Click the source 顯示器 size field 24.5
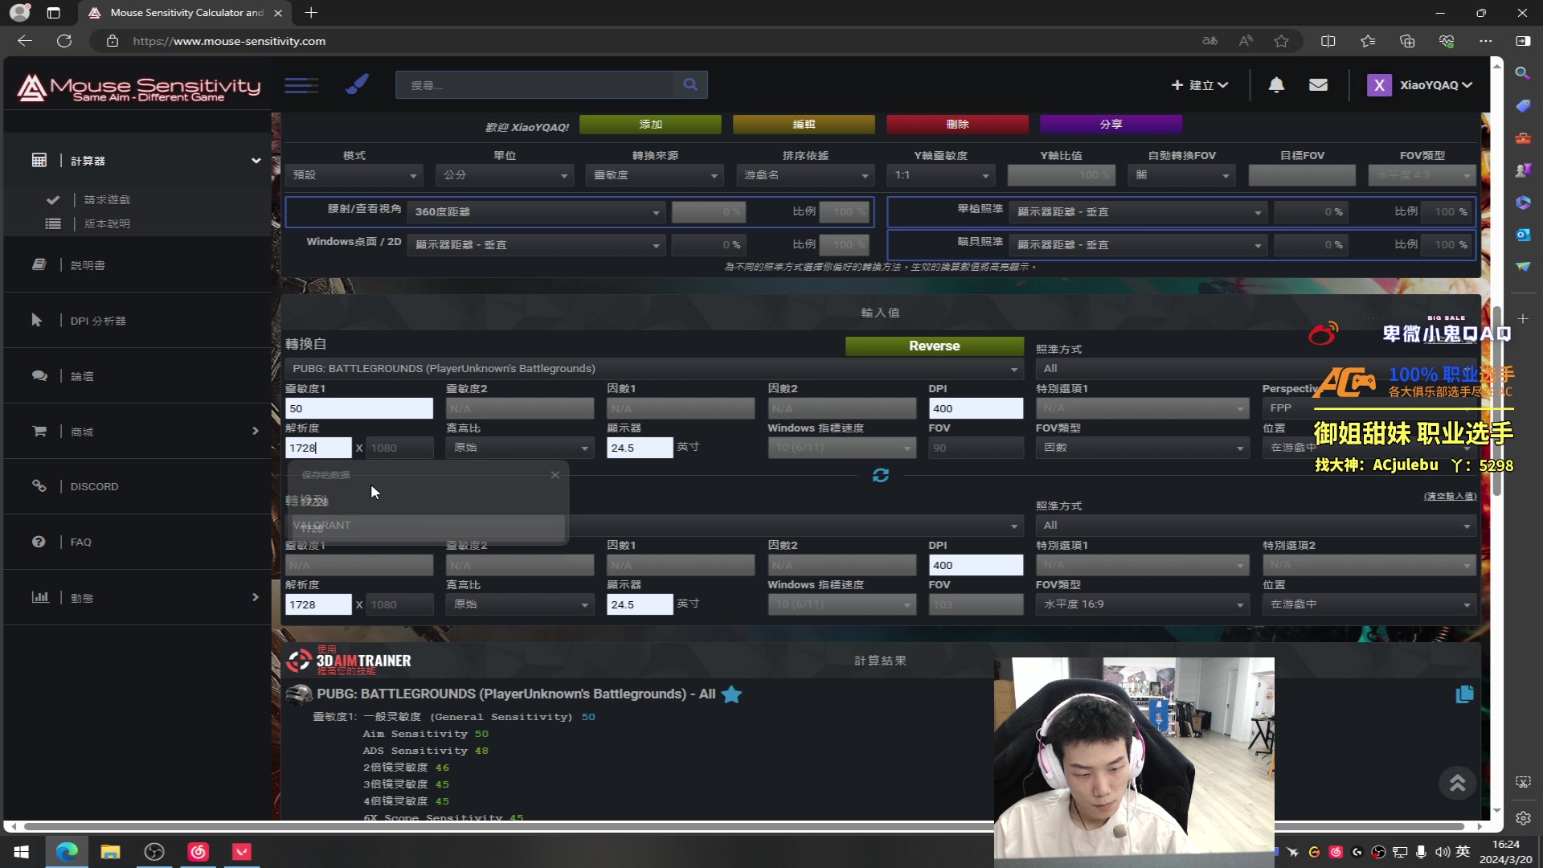 coord(640,448)
